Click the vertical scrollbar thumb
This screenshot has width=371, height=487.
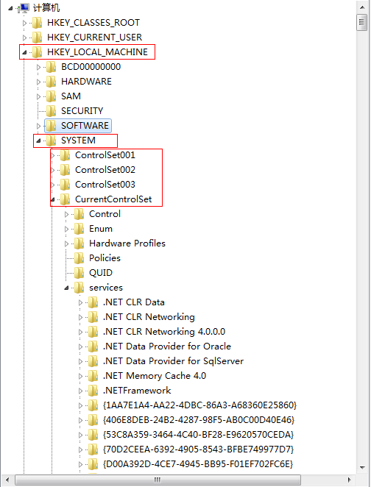point(362,22)
